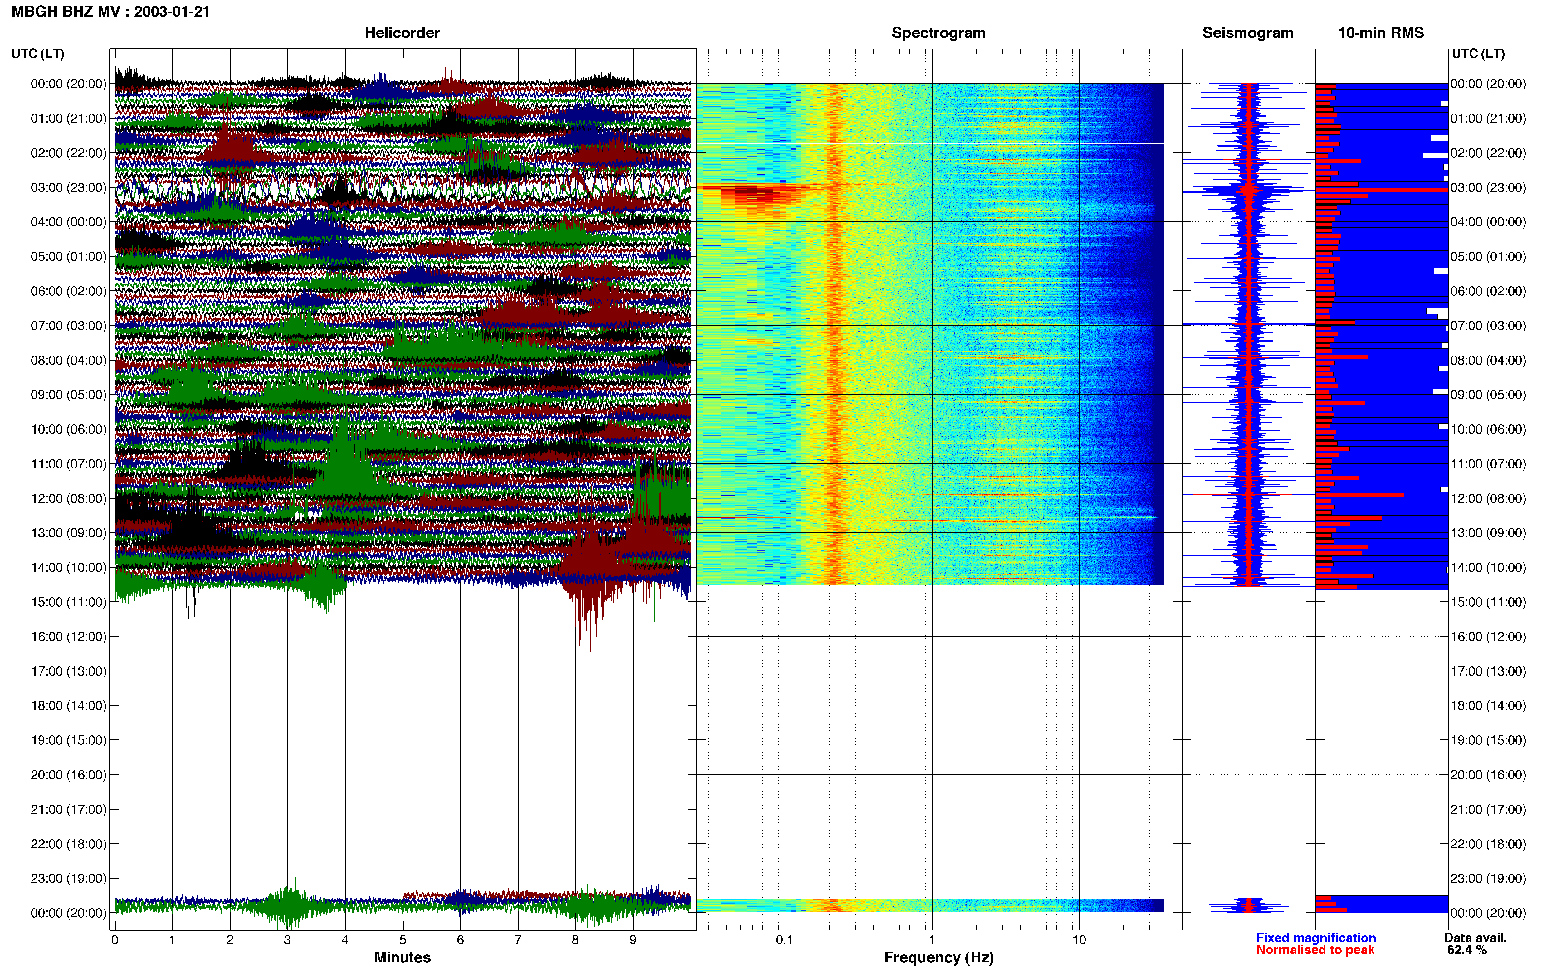The width and height of the screenshot is (1566, 979).
Task: Click RMS panel time label '08:00 (04:00)'
Action: point(1488,361)
